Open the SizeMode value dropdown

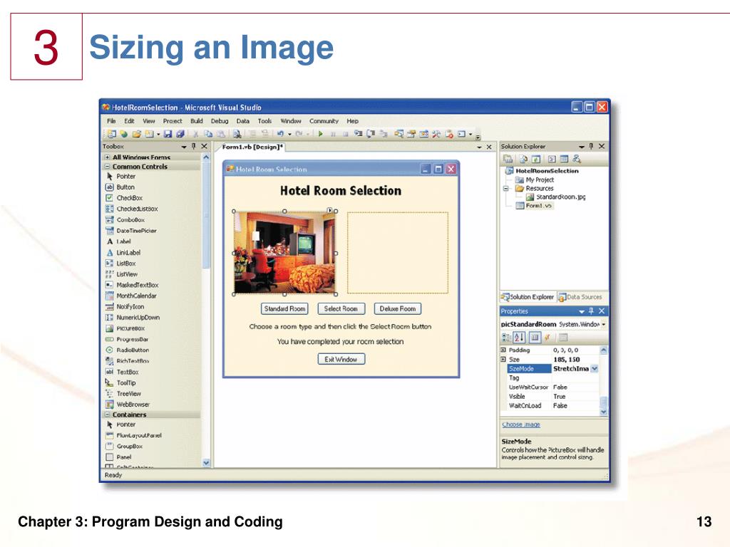click(595, 368)
